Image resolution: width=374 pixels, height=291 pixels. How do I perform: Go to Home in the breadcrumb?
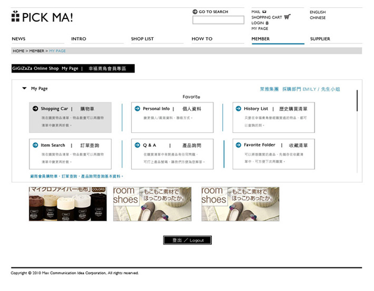[18, 51]
